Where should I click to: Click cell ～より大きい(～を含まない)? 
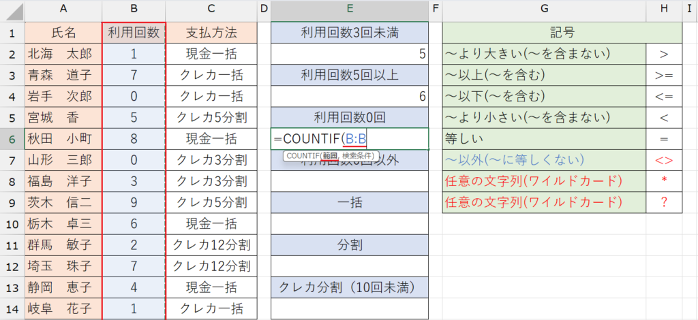544,54
